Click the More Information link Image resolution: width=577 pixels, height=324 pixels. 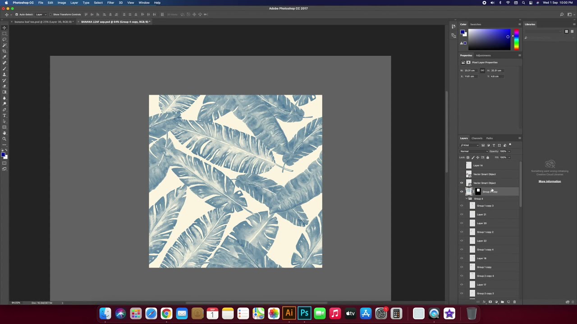coord(550,181)
